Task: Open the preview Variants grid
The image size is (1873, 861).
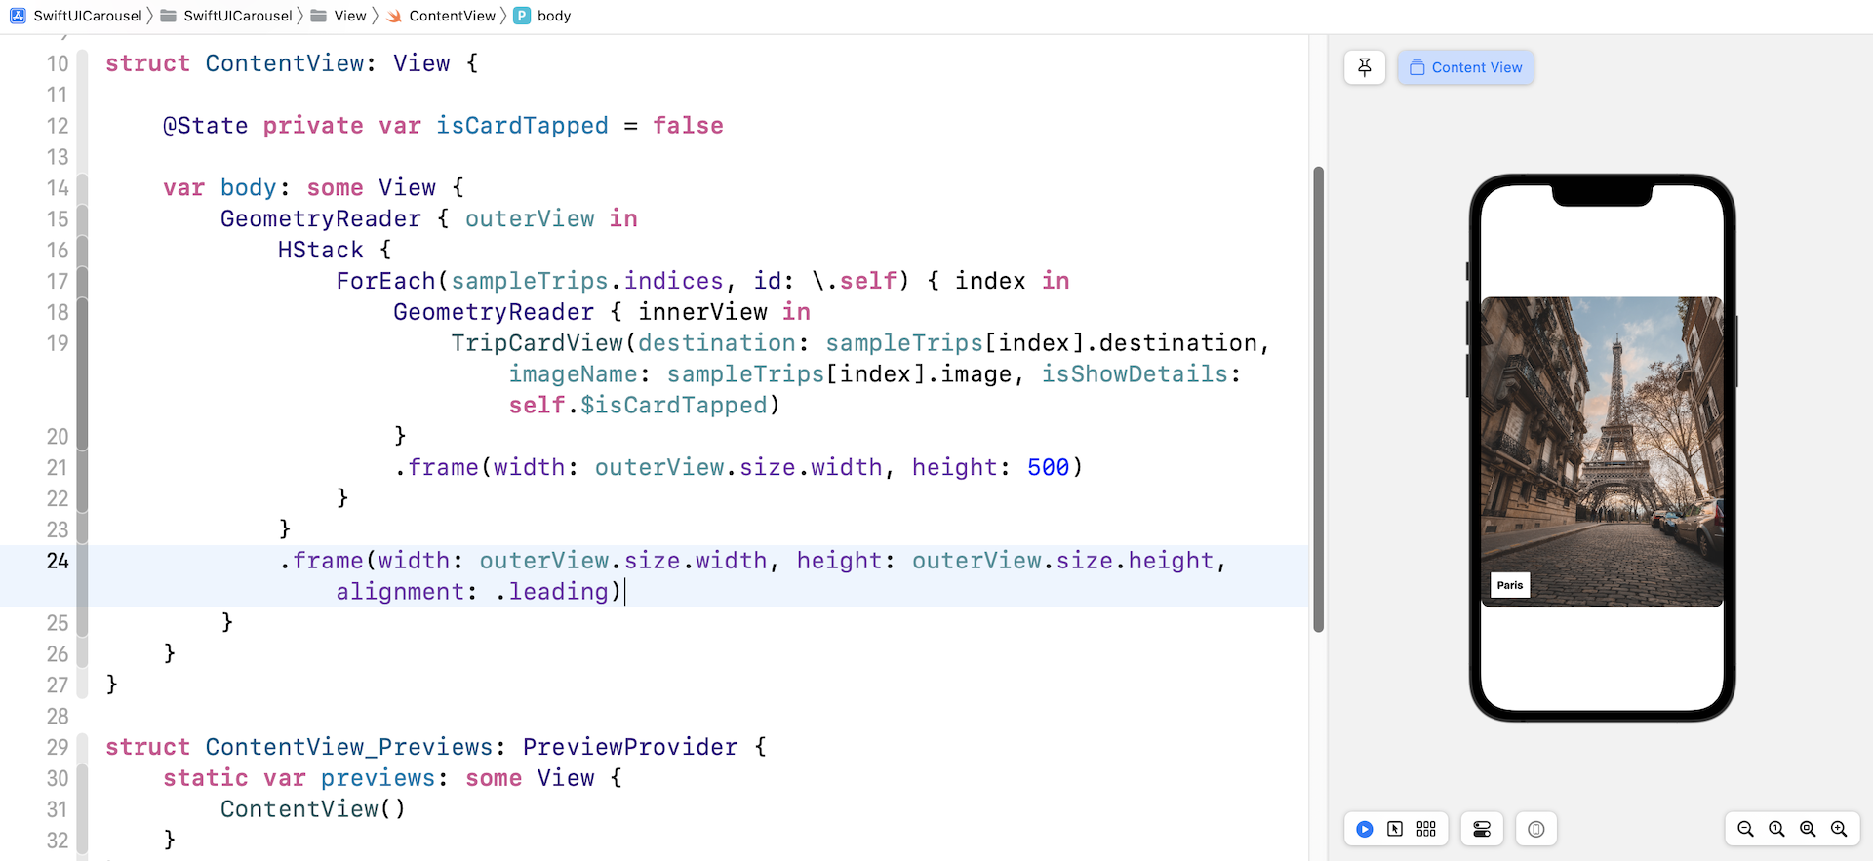Action: [1426, 829]
